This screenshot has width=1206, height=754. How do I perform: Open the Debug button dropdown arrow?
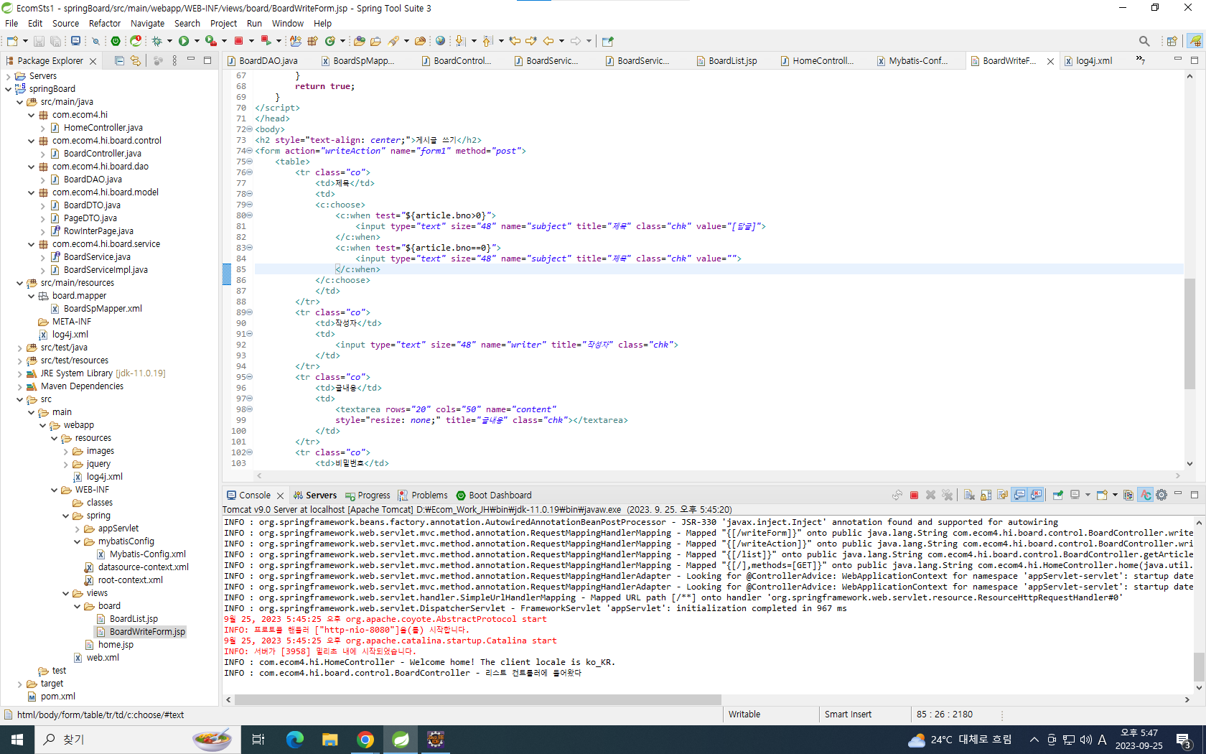coord(170,41)
